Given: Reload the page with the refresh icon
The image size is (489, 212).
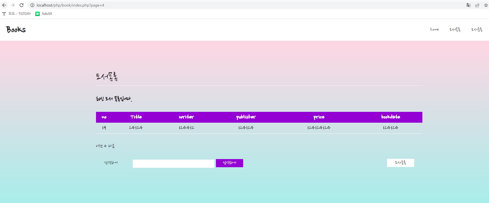Looking at the screenshot, I should click(21, 5).
